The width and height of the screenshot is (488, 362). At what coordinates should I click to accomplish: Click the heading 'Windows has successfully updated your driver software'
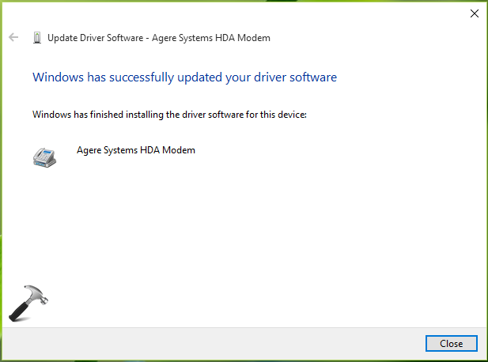[184, 77]
